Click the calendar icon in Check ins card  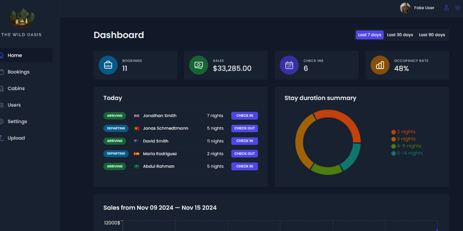[x=289, y=65]
